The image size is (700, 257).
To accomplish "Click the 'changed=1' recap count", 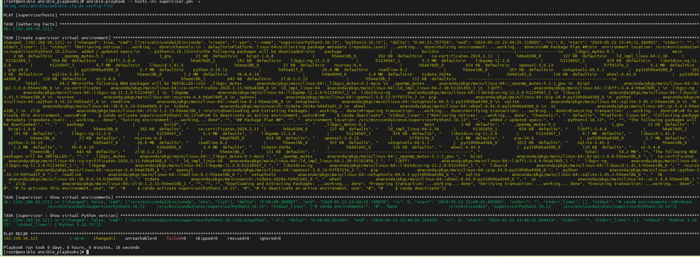I will (x=105, y=238).
